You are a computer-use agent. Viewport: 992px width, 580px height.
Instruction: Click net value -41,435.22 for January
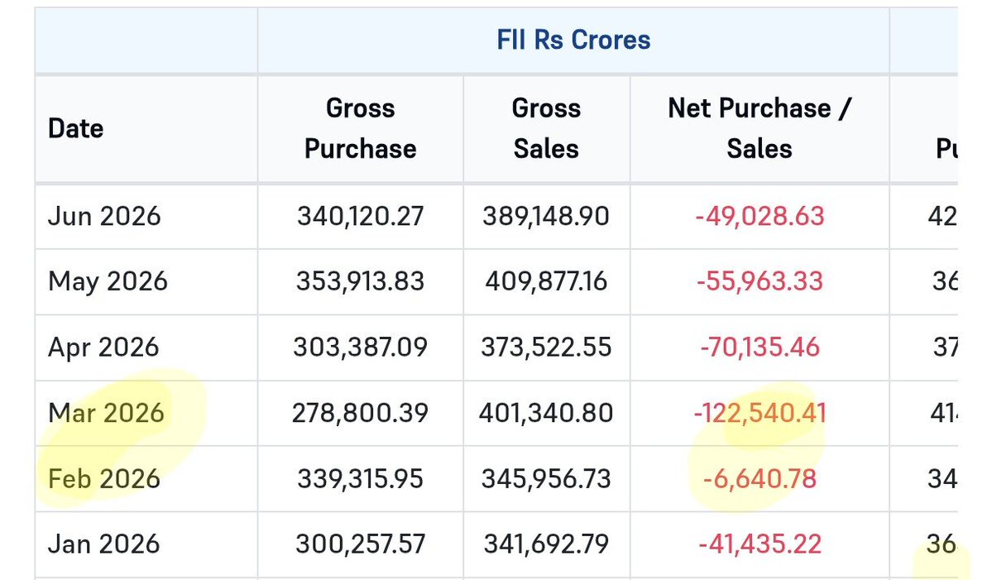(x=760, y=544)
